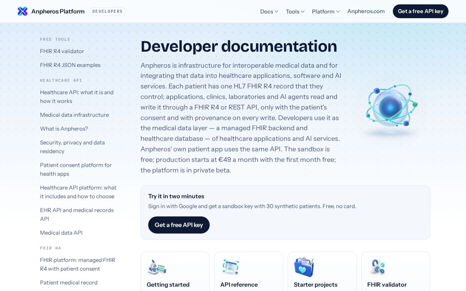Select the FHIR validator card title
This screenshot has height=291, width=466.
387,285
